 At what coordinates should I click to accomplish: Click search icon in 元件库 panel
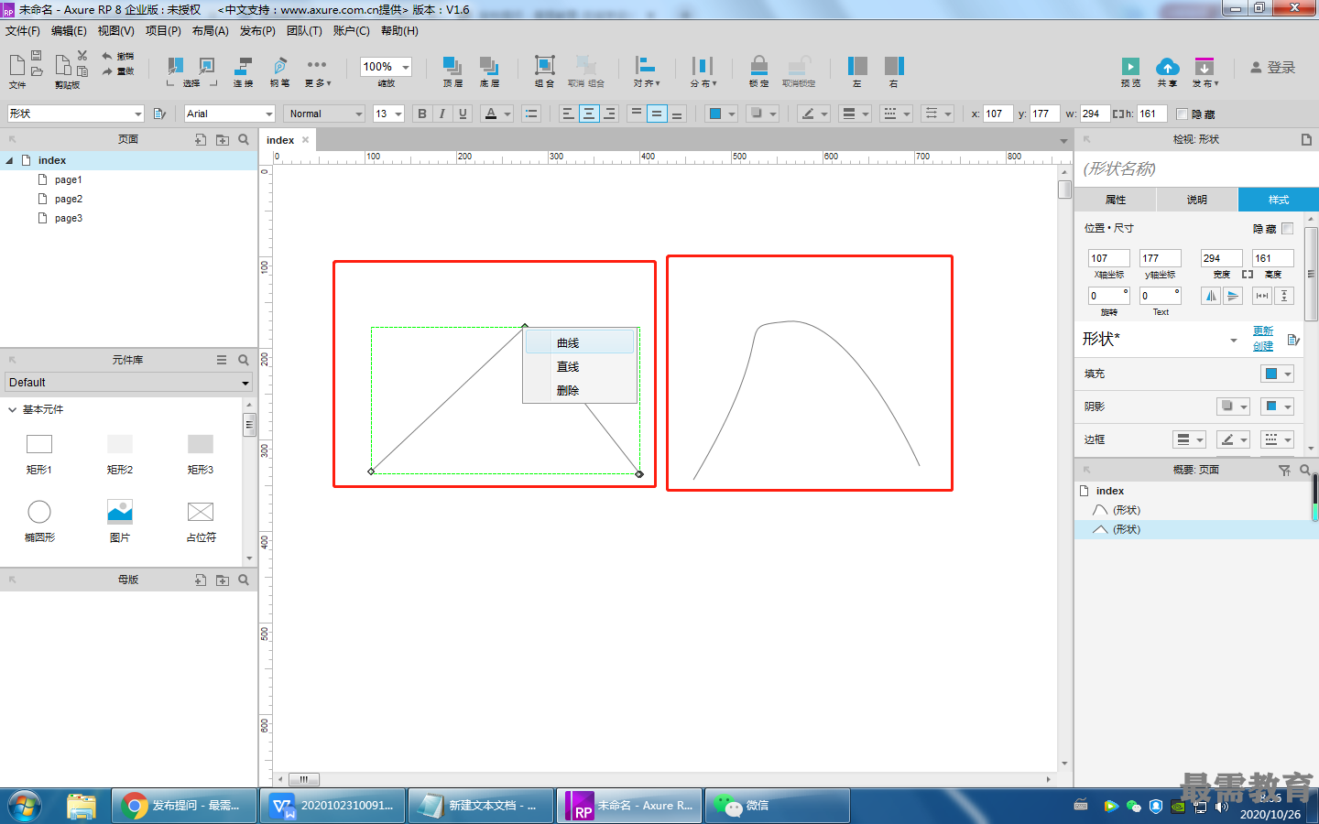(244, 360)
